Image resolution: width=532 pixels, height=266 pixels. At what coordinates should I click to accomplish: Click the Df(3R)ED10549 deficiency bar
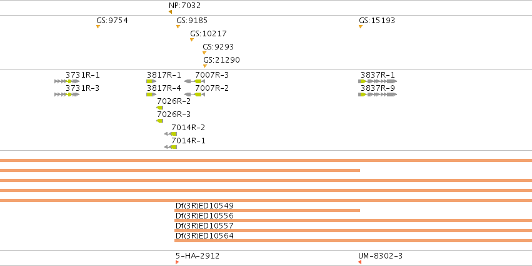point(267,211)
